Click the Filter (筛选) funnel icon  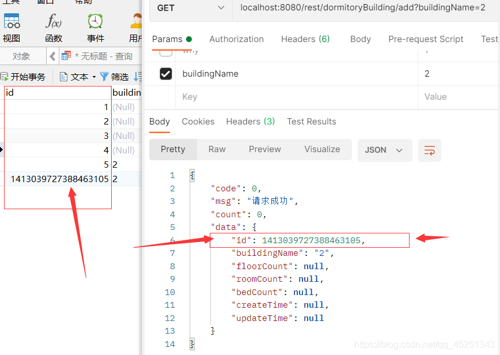(x=104, y=77)
